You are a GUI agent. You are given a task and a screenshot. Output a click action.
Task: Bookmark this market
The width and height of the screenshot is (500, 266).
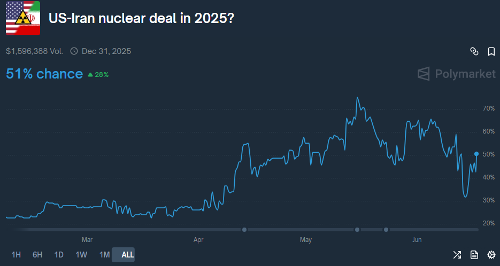click(491, 51)
